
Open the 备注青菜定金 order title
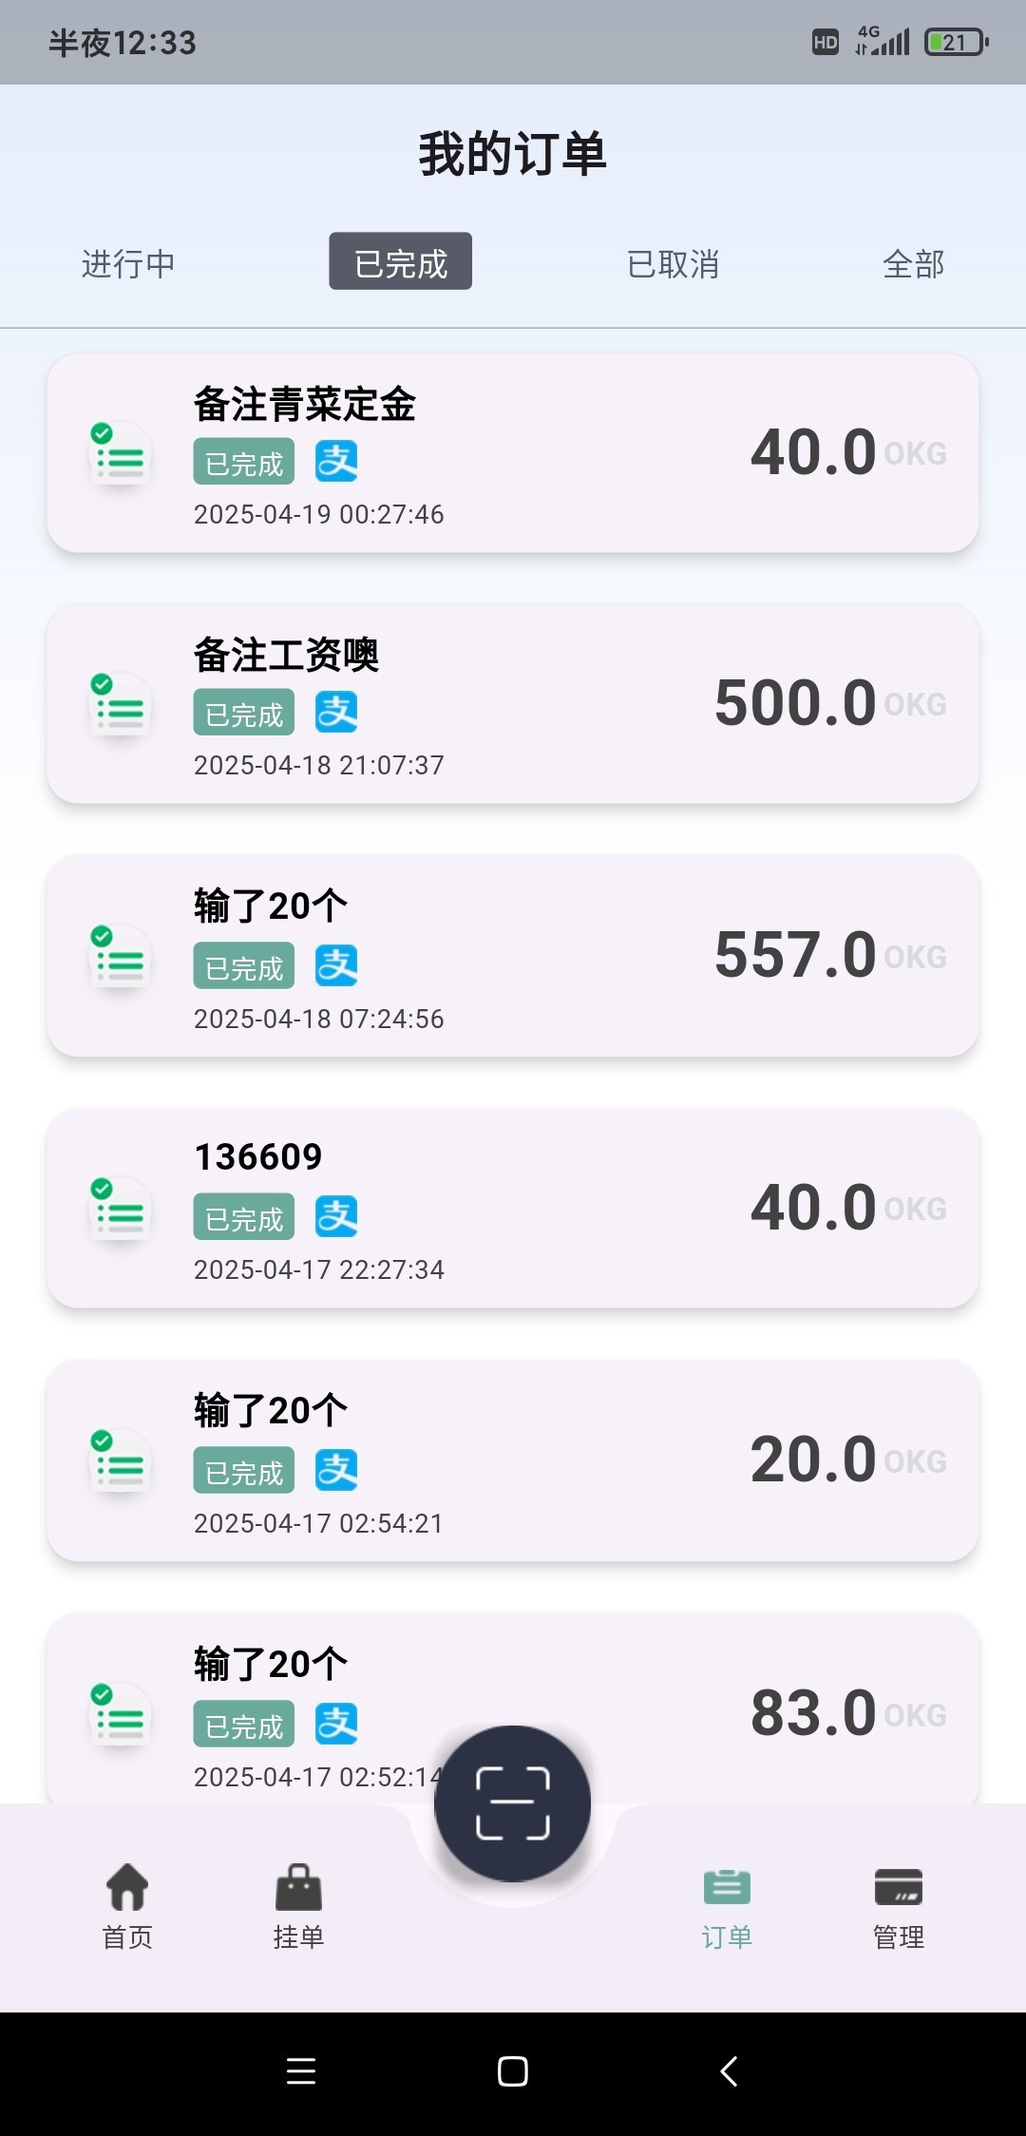pyautogui.click(x=305, y=404)
